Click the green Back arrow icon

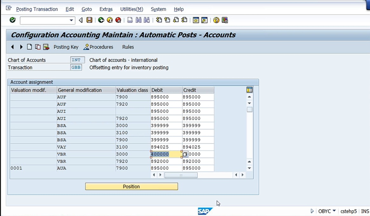[101, 20]
